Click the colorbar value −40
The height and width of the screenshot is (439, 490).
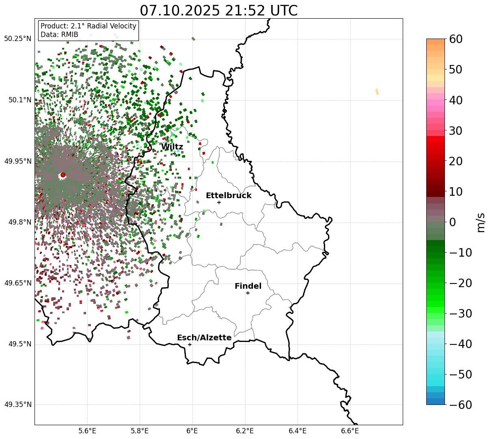[x=460, y=344]
